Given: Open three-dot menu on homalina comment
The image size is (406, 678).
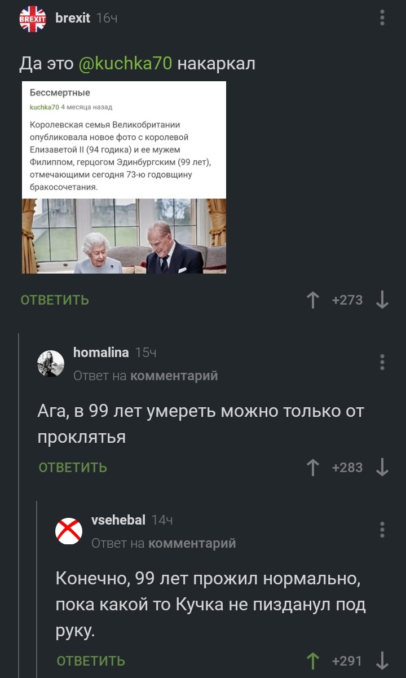Looking at the screenshot, I should (x=382, y=362).
